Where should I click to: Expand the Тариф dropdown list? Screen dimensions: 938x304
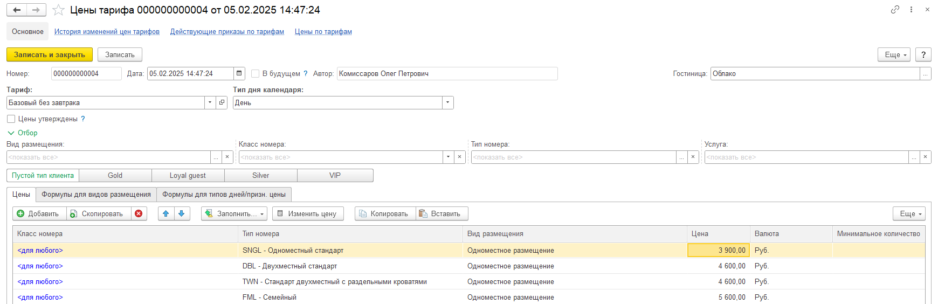click(x=210, y=103)
